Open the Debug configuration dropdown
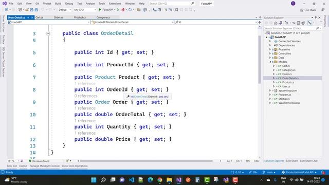Viewport: 329px width, 185px height. [x=65, y=10]
